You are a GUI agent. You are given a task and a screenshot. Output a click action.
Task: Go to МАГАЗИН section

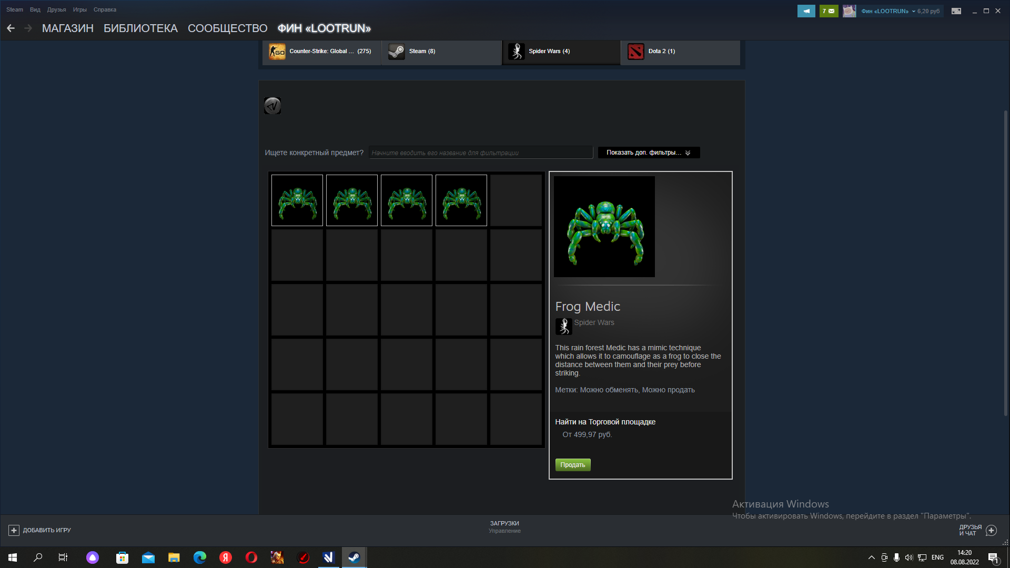(68, 28)
